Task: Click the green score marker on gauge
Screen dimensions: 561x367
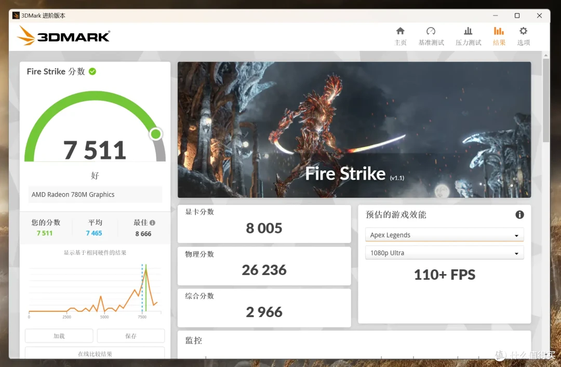Action: pyautogui.click(x=156, y=134)
